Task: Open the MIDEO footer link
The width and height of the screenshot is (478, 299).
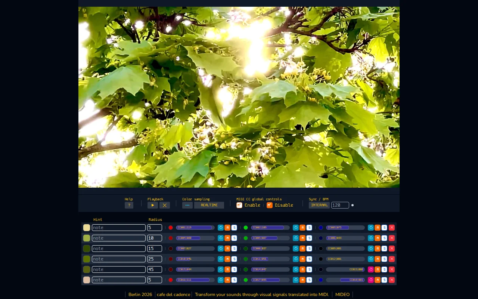Action: [342, 295]
